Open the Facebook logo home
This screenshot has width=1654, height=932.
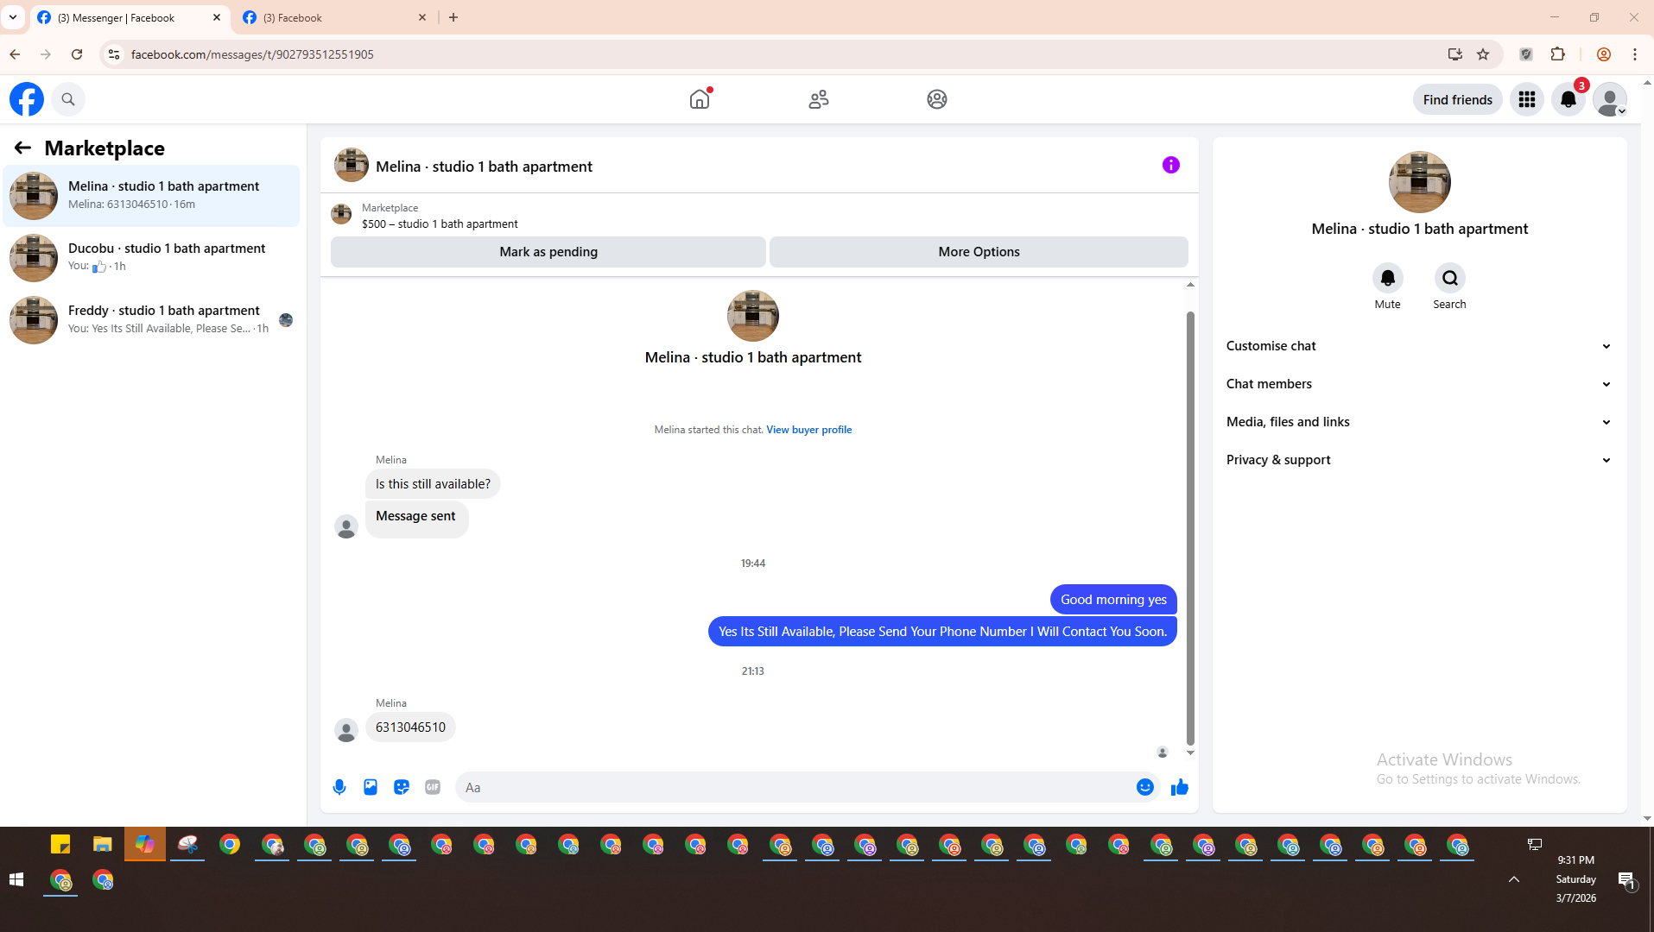click(x=27, y=99)
